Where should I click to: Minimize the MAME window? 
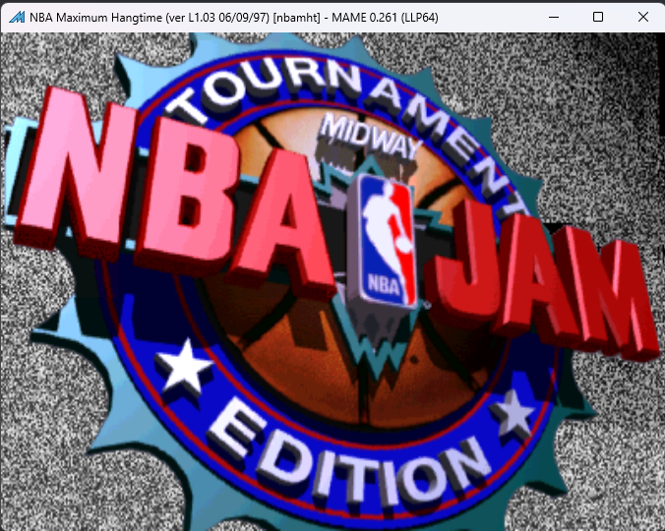point(554,17)
